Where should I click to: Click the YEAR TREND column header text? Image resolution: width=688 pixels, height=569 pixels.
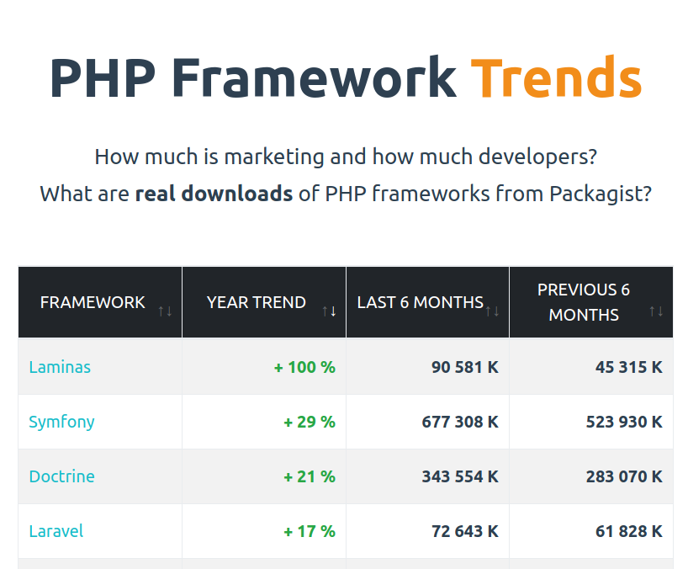point(257,302)
